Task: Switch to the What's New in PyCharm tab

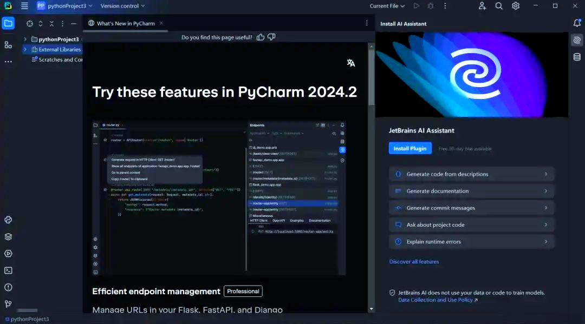Action: click(x=125, y=24)
